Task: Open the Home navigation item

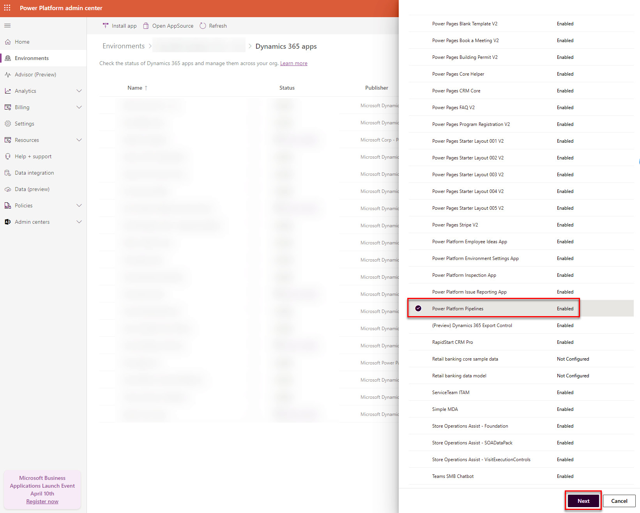Action: click(x=43, y=42)
